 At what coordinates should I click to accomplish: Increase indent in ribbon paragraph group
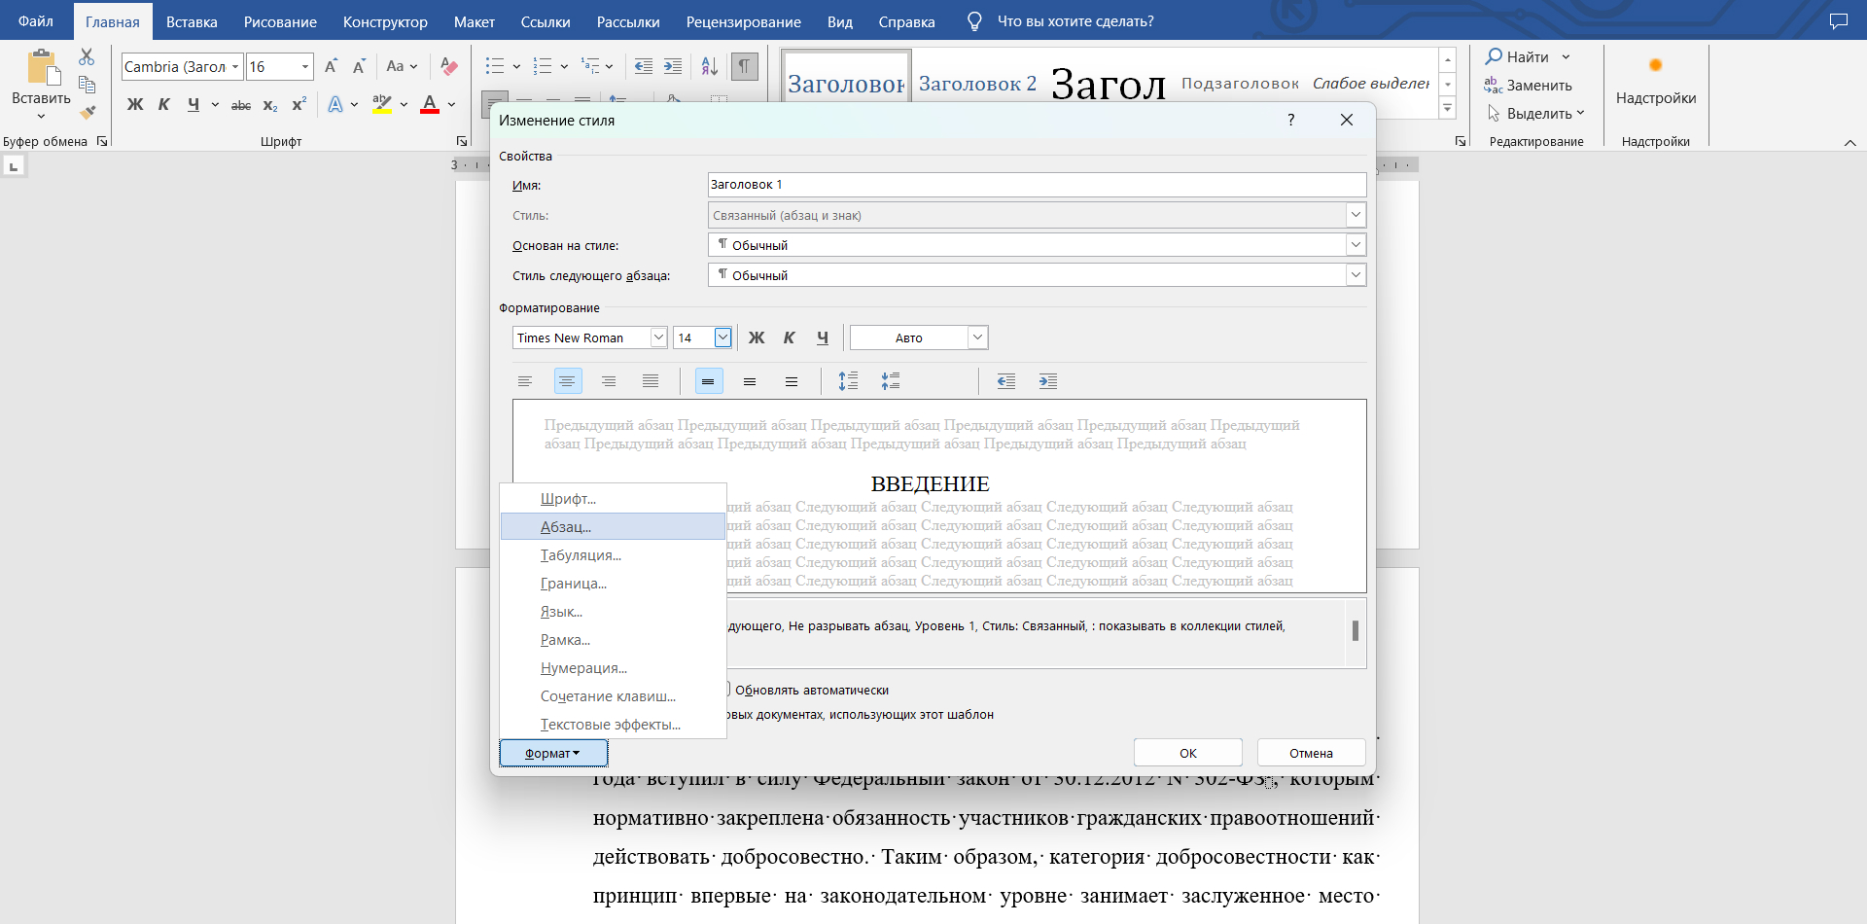pos(673,66)
